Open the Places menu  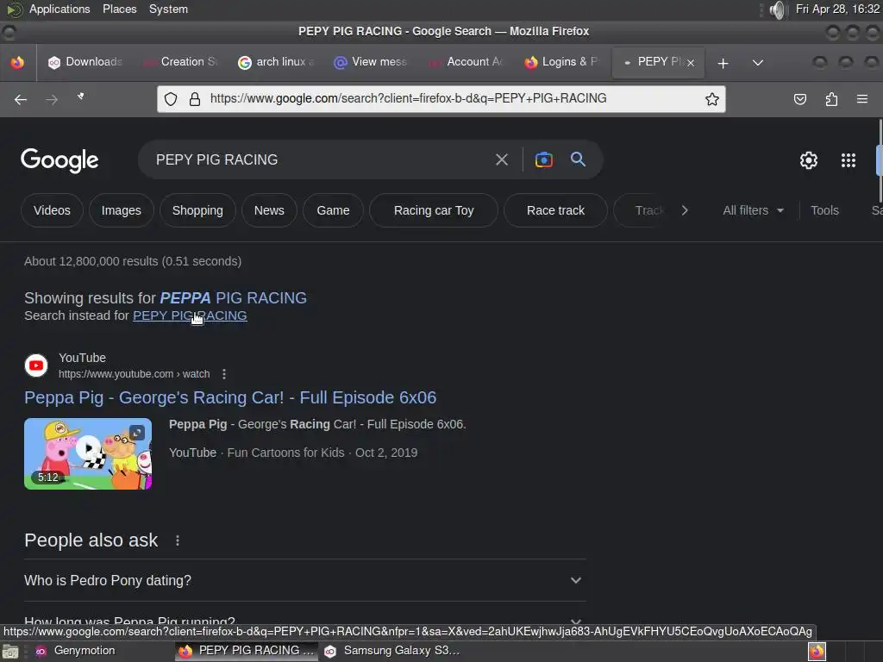click(x=119, y=9)
